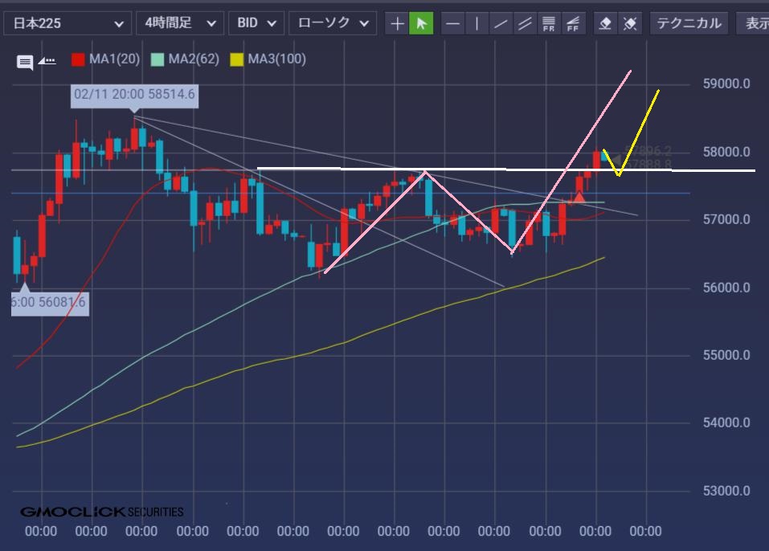Image resolution: width=769 pixels, height=551 pixels.
Task: Pick the Fibonacci fan FF tool
Action: pyautogui.click(x=573, y=23)
